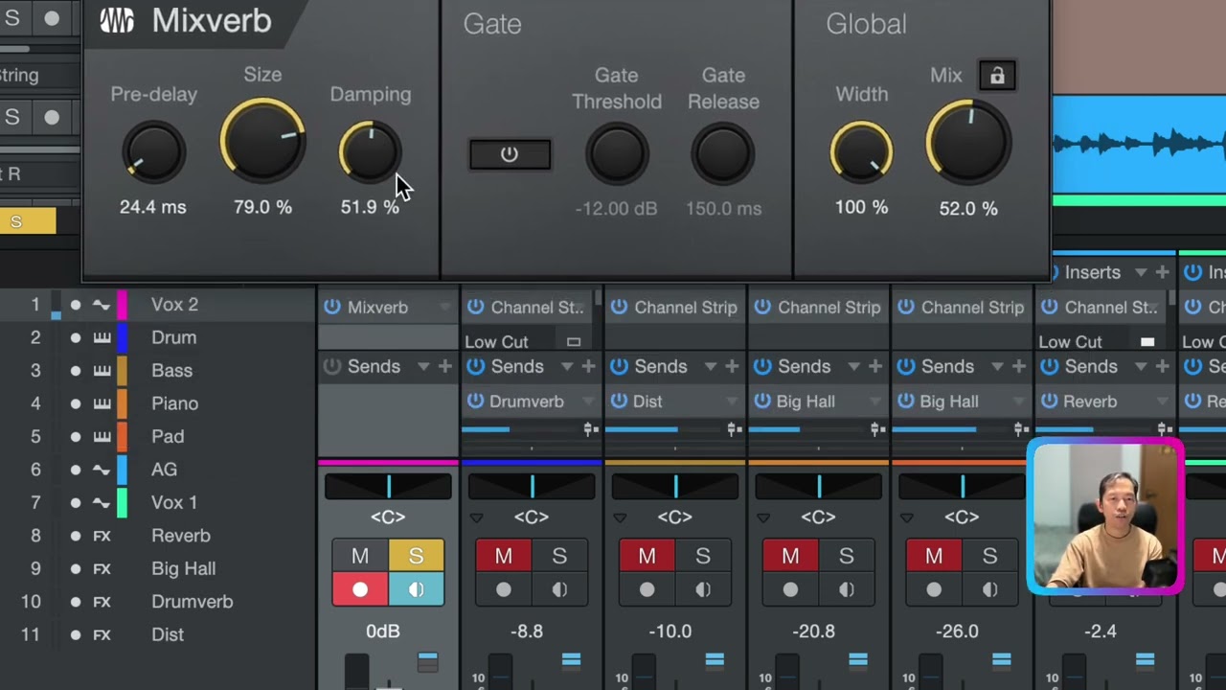Solo the -10.0 channel
1226x690 pixels.
pos(703,556)
